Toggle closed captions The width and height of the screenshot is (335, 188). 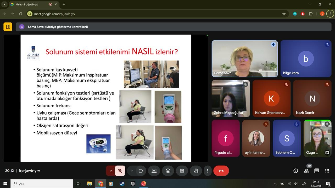point(182,171)
